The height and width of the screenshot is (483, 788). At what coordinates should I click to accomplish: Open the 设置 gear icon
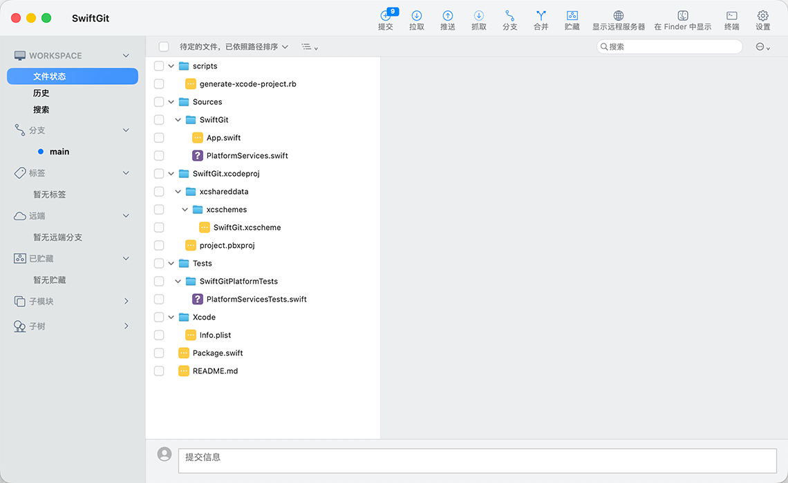[763, 16]
